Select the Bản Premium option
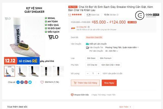 [x=106, y=58]
